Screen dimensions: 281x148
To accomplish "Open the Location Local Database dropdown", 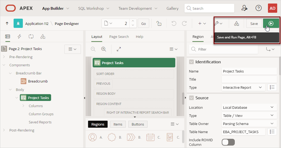I will coord(249,107).
